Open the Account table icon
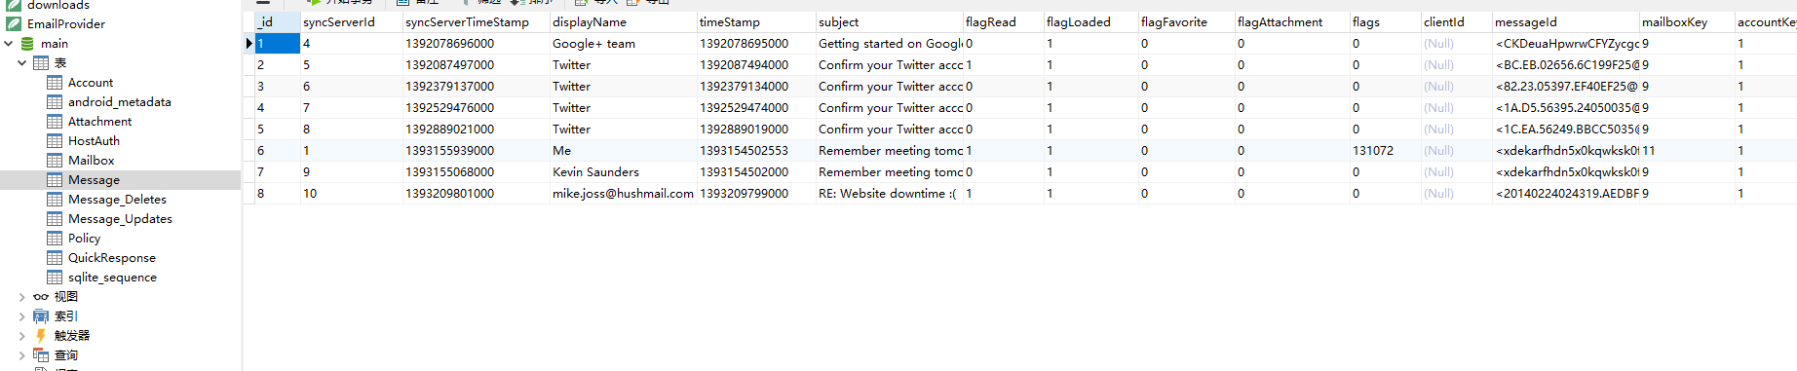Viewport: 1797px width, 371px height. [55, 83]
